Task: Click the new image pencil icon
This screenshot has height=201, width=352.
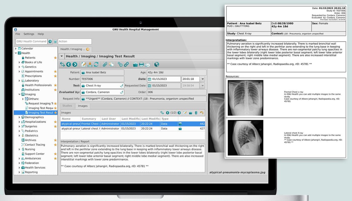Action: click(185, 113)
